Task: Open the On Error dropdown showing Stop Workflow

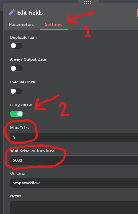Action: pyautogui.click(x=74, y=183)
